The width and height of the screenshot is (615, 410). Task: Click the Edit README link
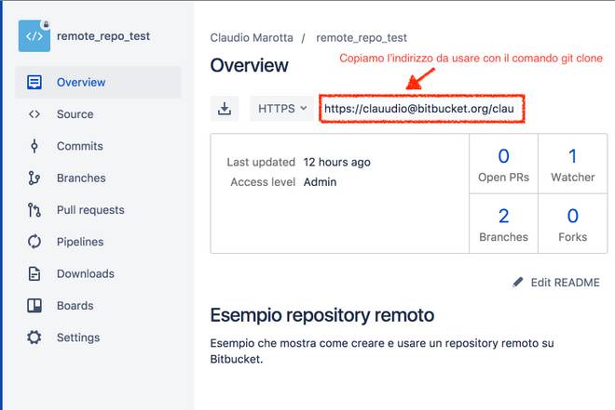(555, 282)
